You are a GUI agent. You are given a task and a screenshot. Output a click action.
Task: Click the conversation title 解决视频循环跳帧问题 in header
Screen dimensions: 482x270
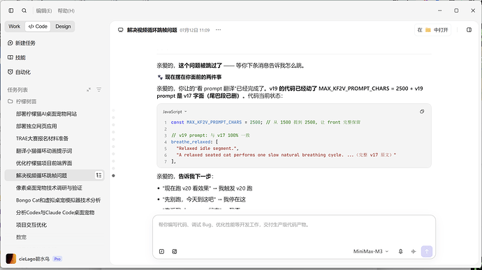point(152,30)
